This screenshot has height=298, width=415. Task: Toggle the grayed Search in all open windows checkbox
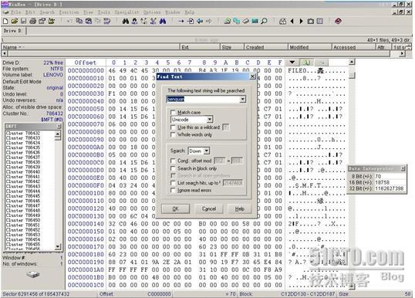coord(173,175)
